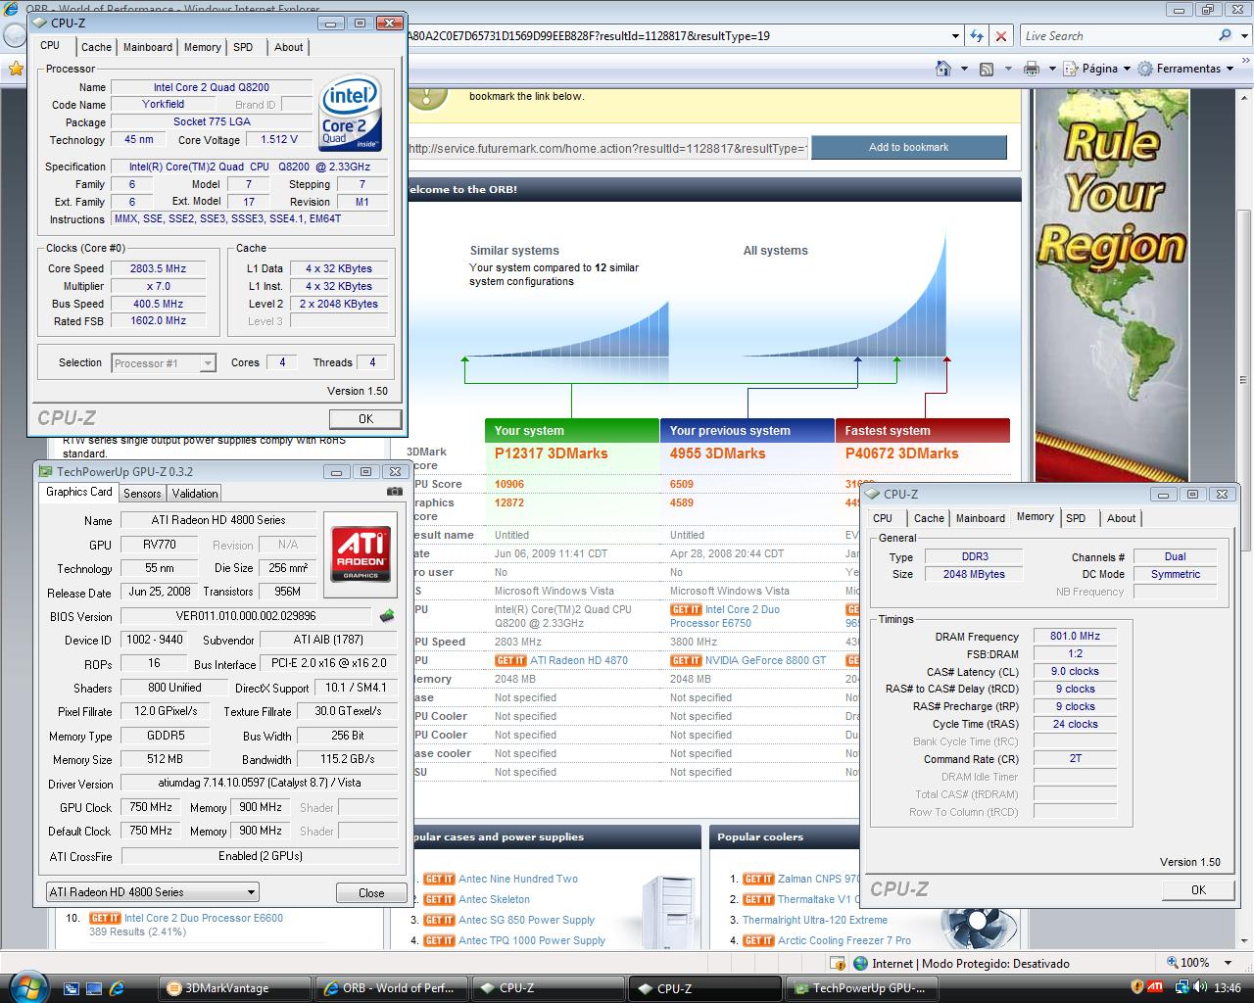Click GET IT badge beside Thermaltake V1

click(758, 899)
